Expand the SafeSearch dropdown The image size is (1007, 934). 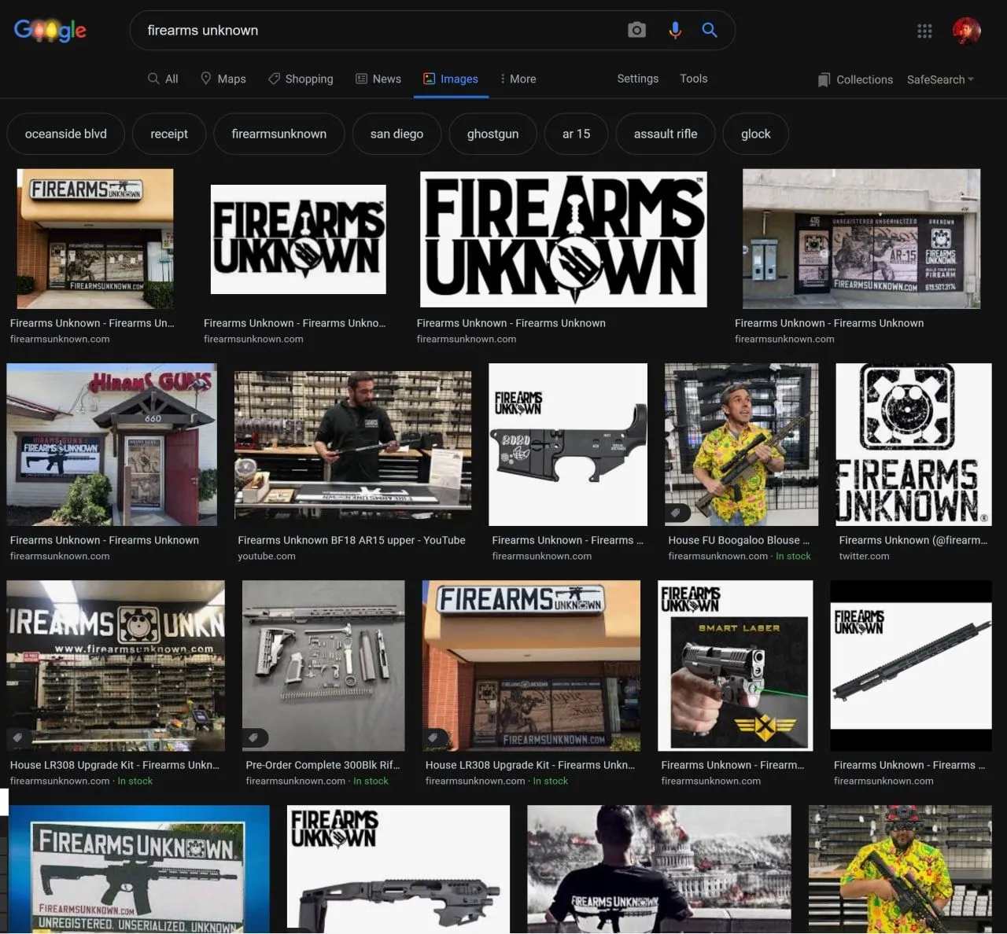(x=940, y=79)
